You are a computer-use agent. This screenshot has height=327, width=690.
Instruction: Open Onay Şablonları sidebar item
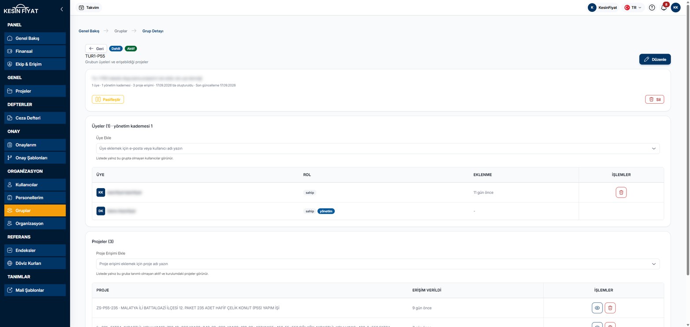coord(35,157)
